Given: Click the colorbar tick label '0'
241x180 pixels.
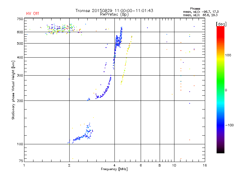Looking at the screenshot, I should 226,90.
